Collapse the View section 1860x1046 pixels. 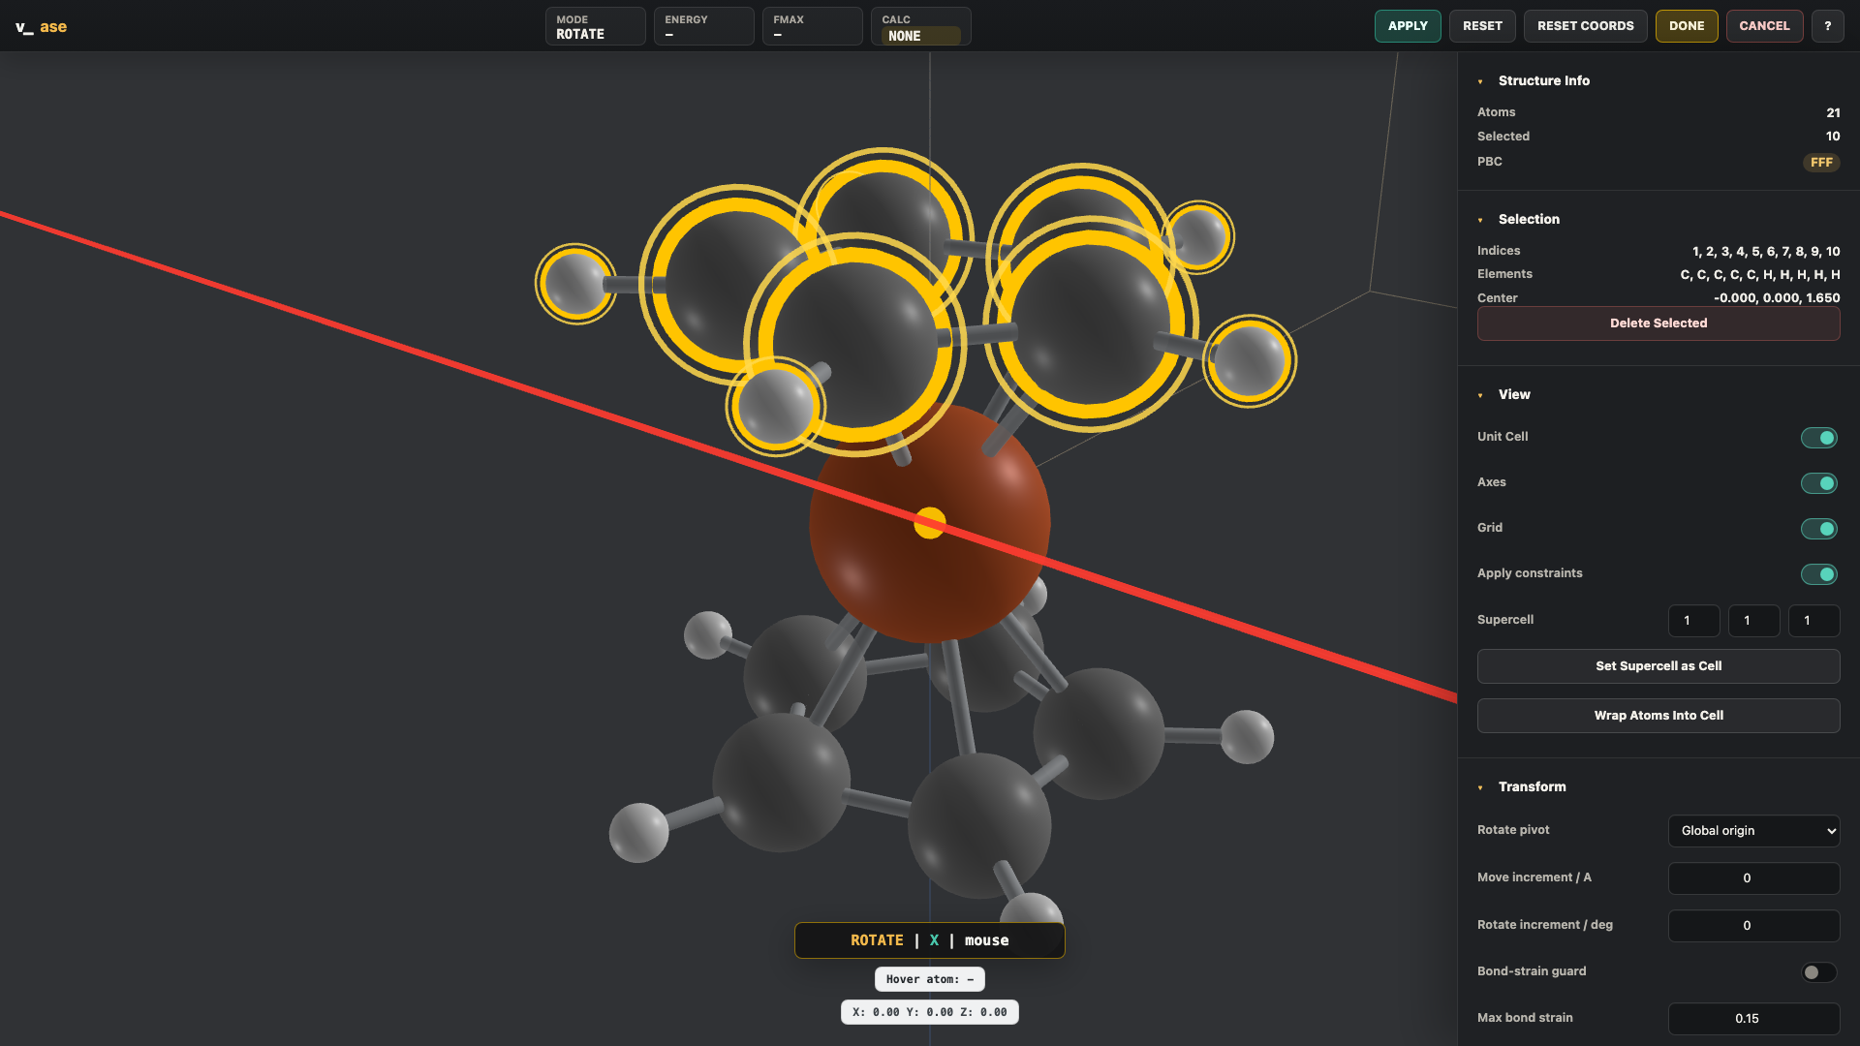coord(1480,395)
